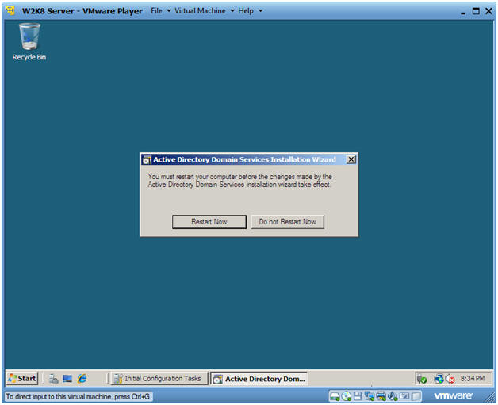
Task: Close the VMware Player window
Action: 488,11
